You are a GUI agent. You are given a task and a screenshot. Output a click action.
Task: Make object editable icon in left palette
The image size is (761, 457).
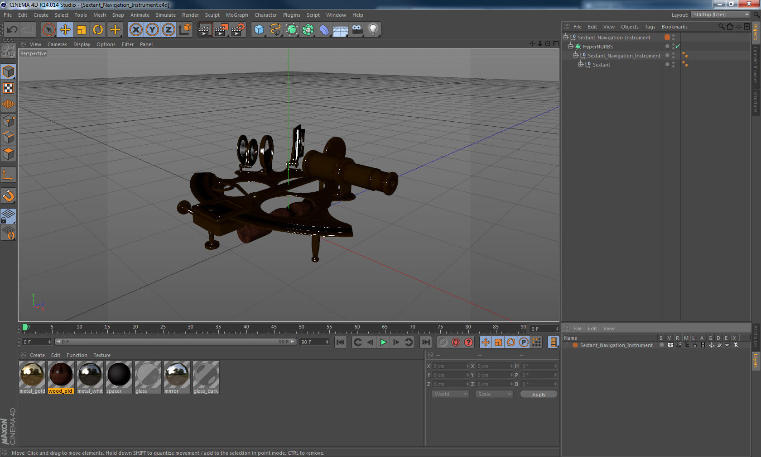pyautogui.click(x=8, y=51)
